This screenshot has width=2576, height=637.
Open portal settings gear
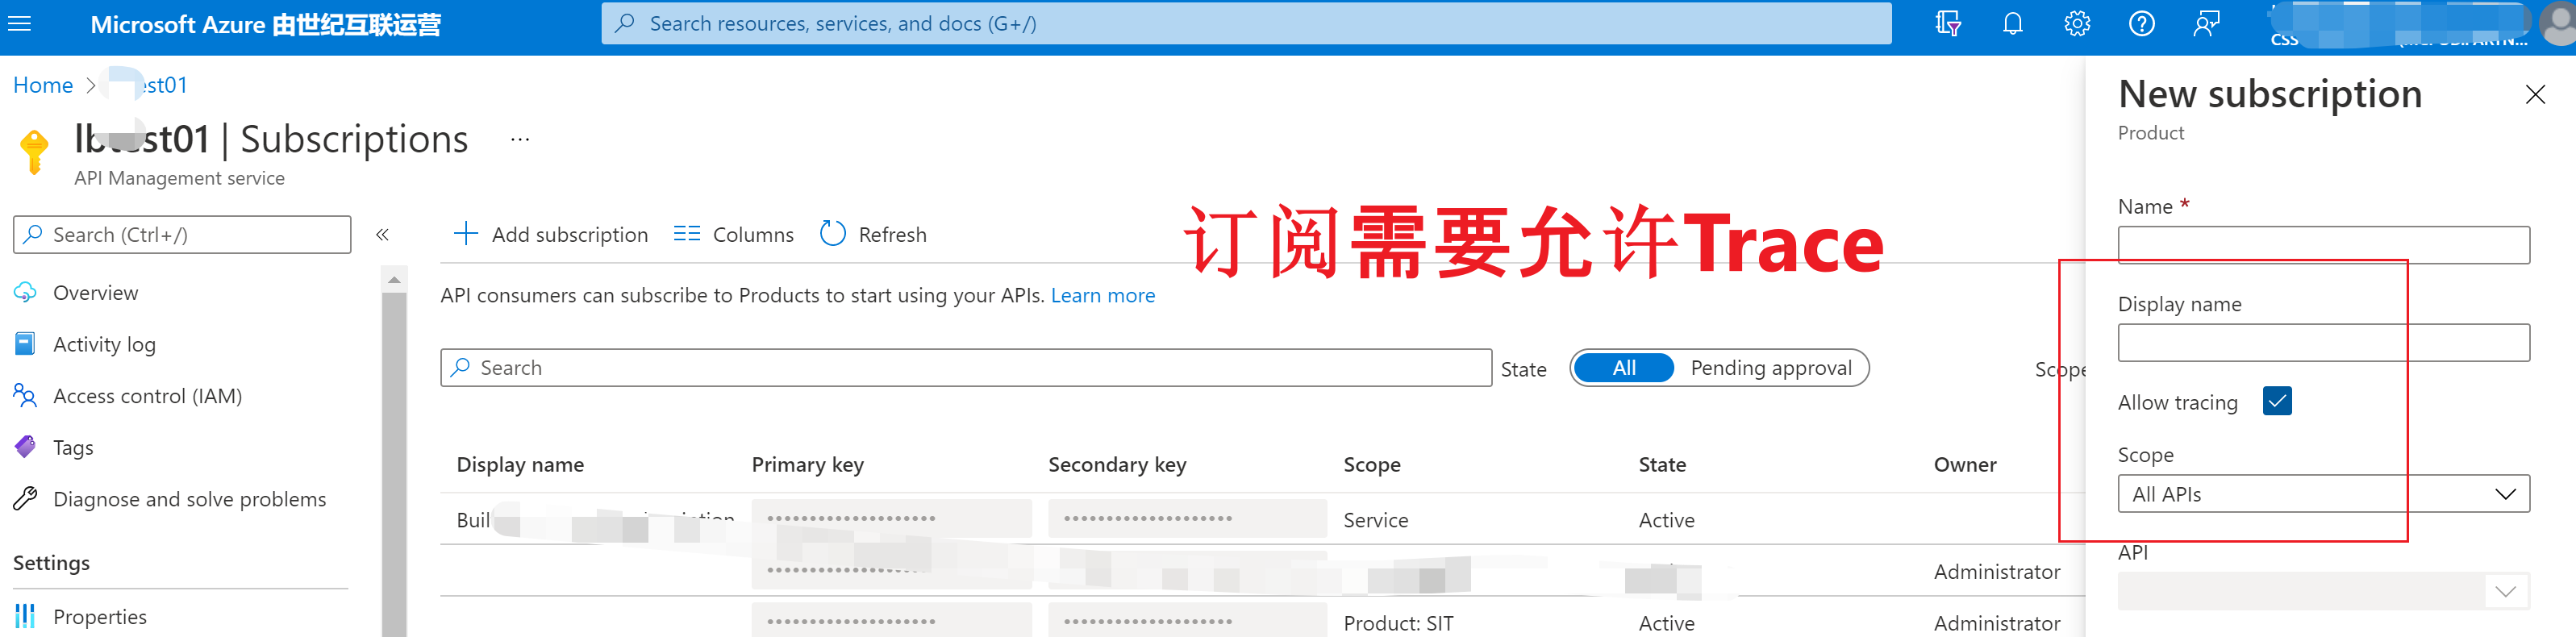click(2077, 24)
